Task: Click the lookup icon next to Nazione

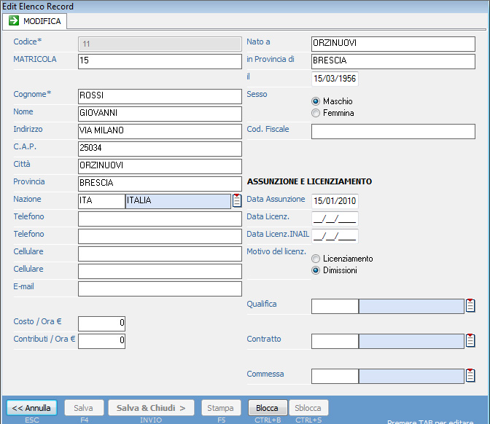Action: (237, 201)
